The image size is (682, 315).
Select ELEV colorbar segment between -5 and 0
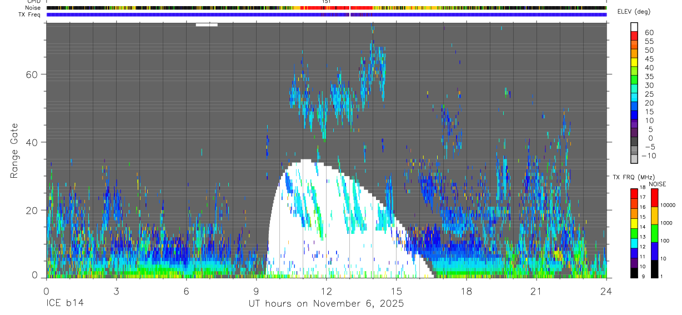[x=635, y=142]
